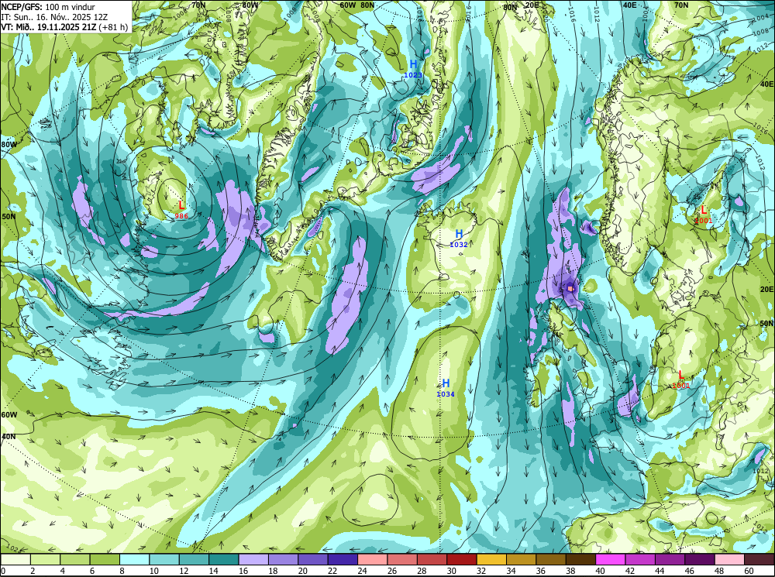The image size is (775, 577).
Task: Click the dark red swatch between 30 and 32
Action: pyautogui.click(x=462, y=559)
